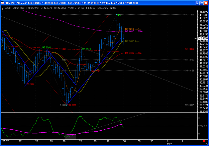Click the May label on time axis
This screenshot has width=209, height=146.
coord(169,144)
